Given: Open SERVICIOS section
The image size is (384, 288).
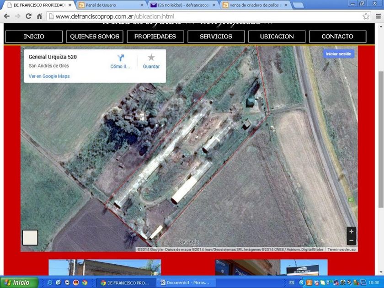Looking at the screenshot, I should [x=216, y=37].
